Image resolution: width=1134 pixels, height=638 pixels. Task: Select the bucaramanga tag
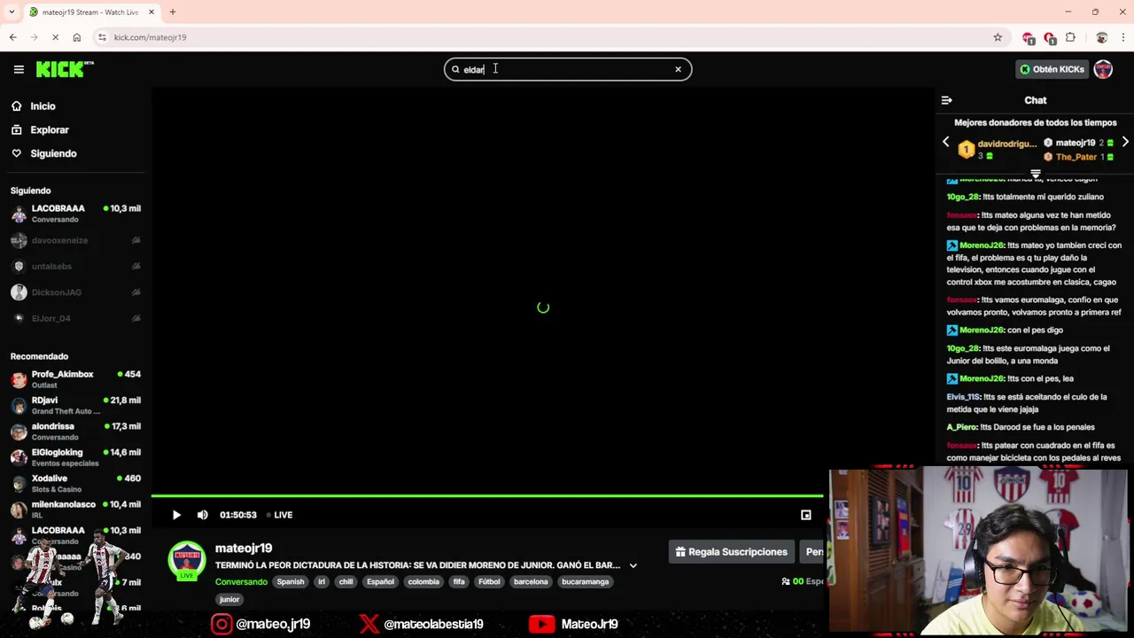[x=585, y=582]
